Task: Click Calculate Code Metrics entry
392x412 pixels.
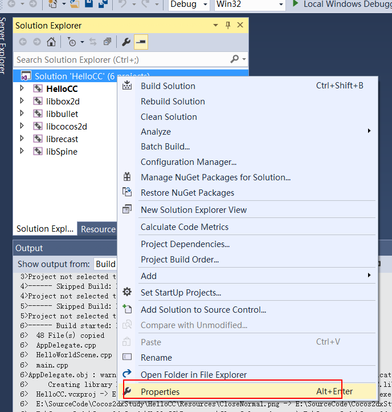Action: (248, 227)
